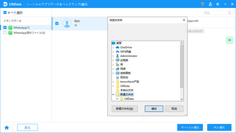Go to home screen icon
The height and width of the screenshot is (133, 236).
point(6,128)
